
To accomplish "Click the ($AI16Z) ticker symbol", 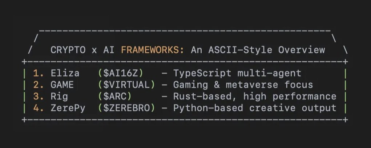I will pyautogui.click(x=121, y=73).
